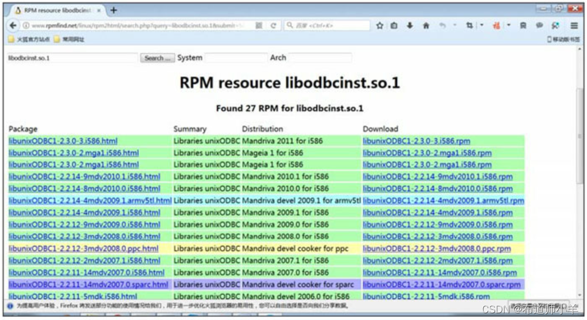Download libunixODBC1-2.3.0-3.i586.rpm
Image resolution: width=587 pixels, height=320 pixels.
tap(416, 141)
